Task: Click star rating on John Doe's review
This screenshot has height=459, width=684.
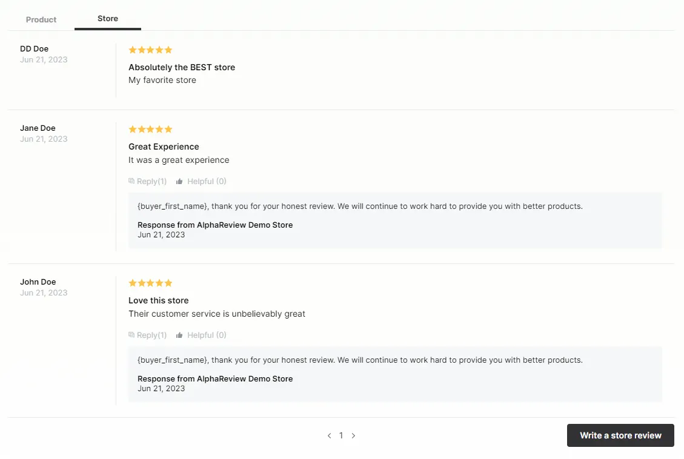Action: tap(150, 283)
